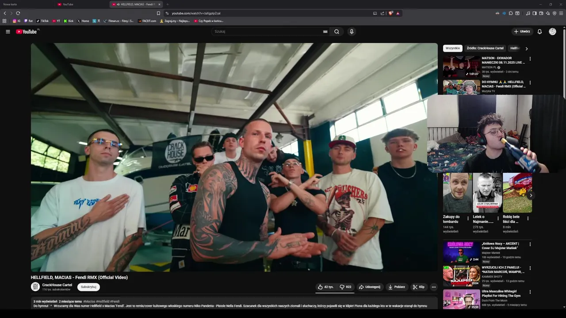This screenshot has height=318, width=566.
Task: Create a clip with Klip button
Action: tap(419, 287)
